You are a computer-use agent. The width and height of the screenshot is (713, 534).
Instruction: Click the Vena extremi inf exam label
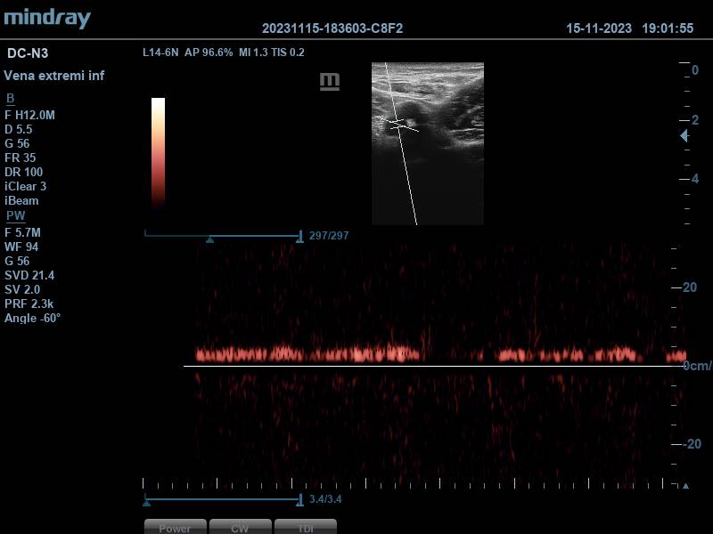click(54, 76)
